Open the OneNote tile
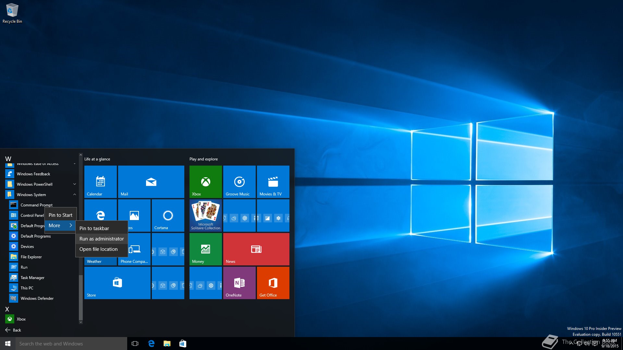 coord(239,283)
